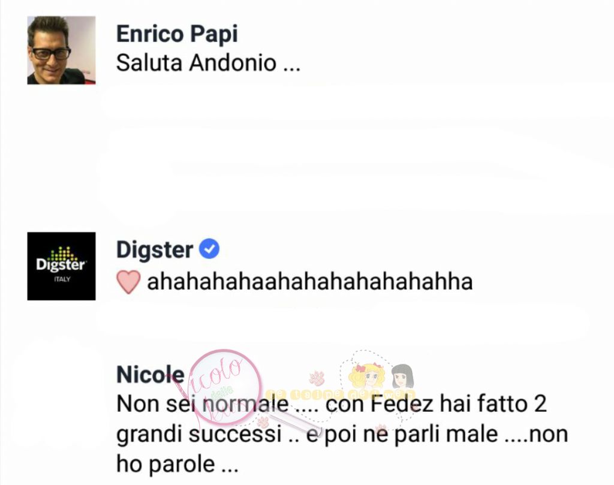The width and height of the screenshot is (614, 485).
Task: Select the 'Non sei normale' comment line
Action: click(331, 403)
